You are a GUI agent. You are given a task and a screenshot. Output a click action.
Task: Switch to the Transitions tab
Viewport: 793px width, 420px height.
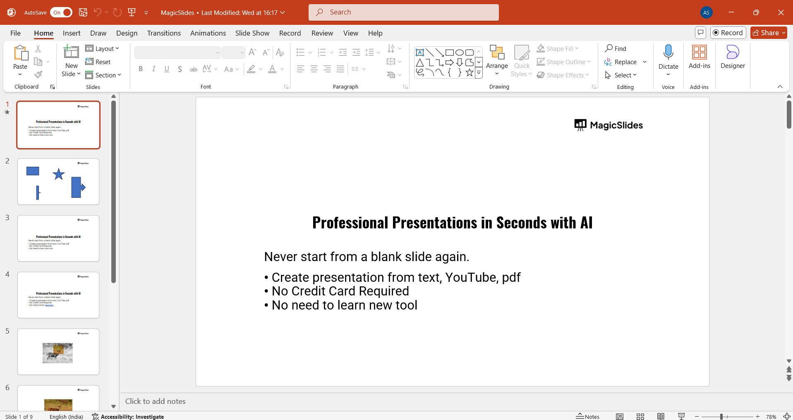click(164, 33)
